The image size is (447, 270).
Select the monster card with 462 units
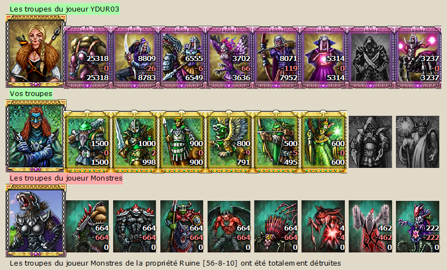(370, 227)
